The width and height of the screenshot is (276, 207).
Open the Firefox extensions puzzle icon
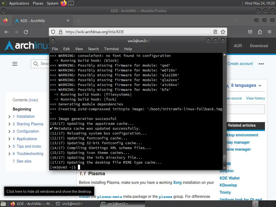point(260,32)
